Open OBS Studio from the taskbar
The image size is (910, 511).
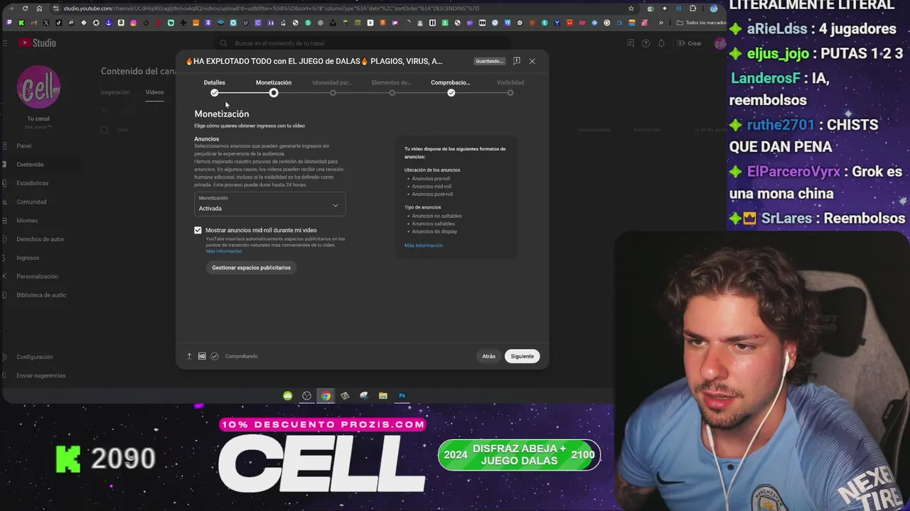tap(306, 396)
